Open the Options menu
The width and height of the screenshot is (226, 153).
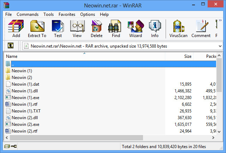coord(88,14)
